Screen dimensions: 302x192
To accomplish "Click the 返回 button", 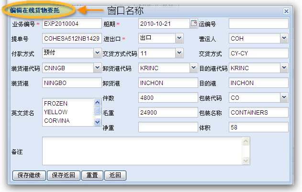I will pos(115,175).
